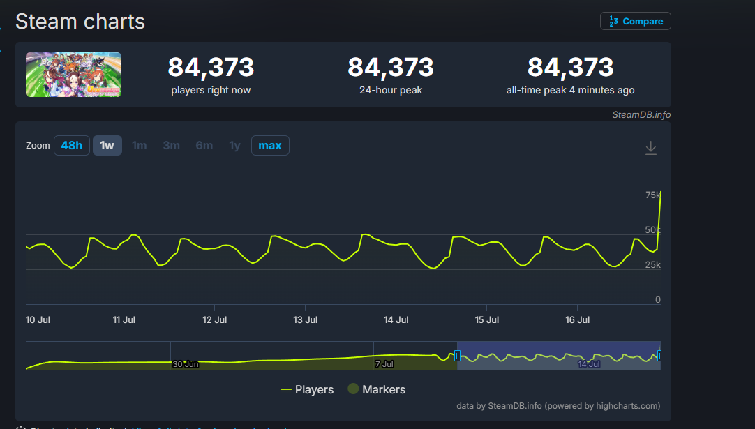Grab the right navigator range handle
The width and height of the screenshot is (755, 429).
tap(659, 356)
